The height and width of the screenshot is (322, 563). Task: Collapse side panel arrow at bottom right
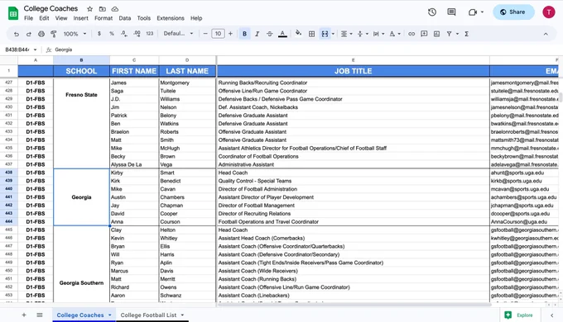tap(552, 315)
